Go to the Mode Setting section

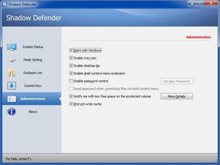click(33, 60)
